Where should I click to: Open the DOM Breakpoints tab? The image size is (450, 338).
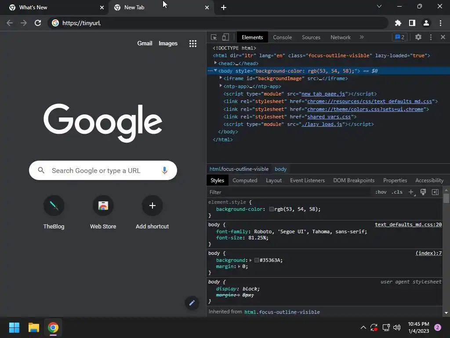pyautogui.click(x=354, y=180)
